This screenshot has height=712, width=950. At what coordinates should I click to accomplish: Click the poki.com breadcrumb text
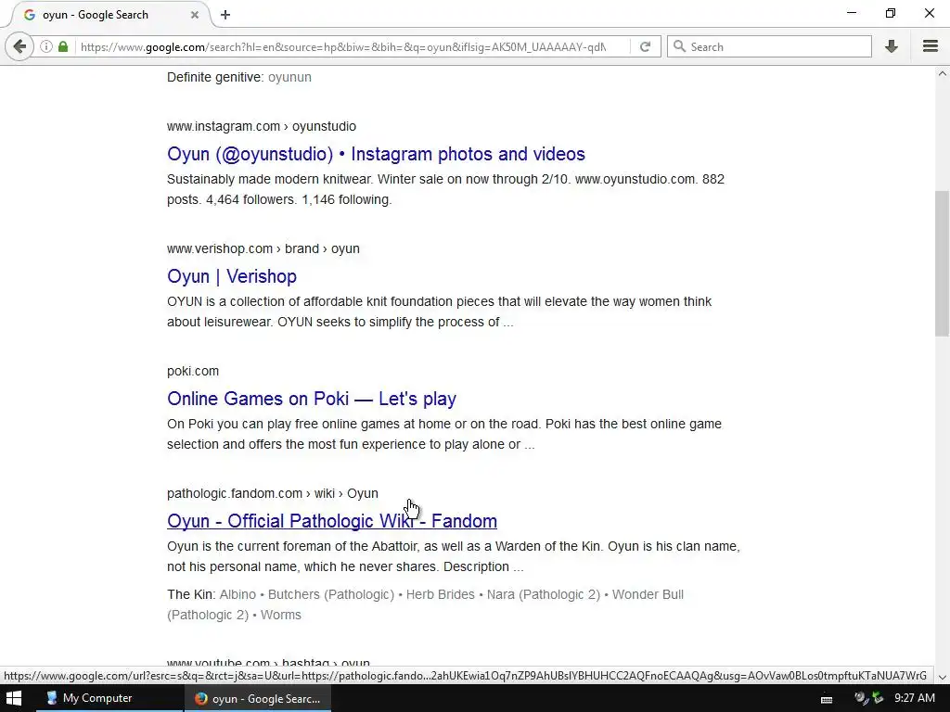click(x=193, y=371)
